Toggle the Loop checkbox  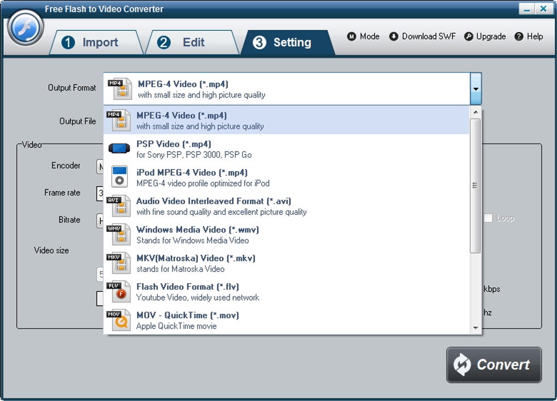488,218
